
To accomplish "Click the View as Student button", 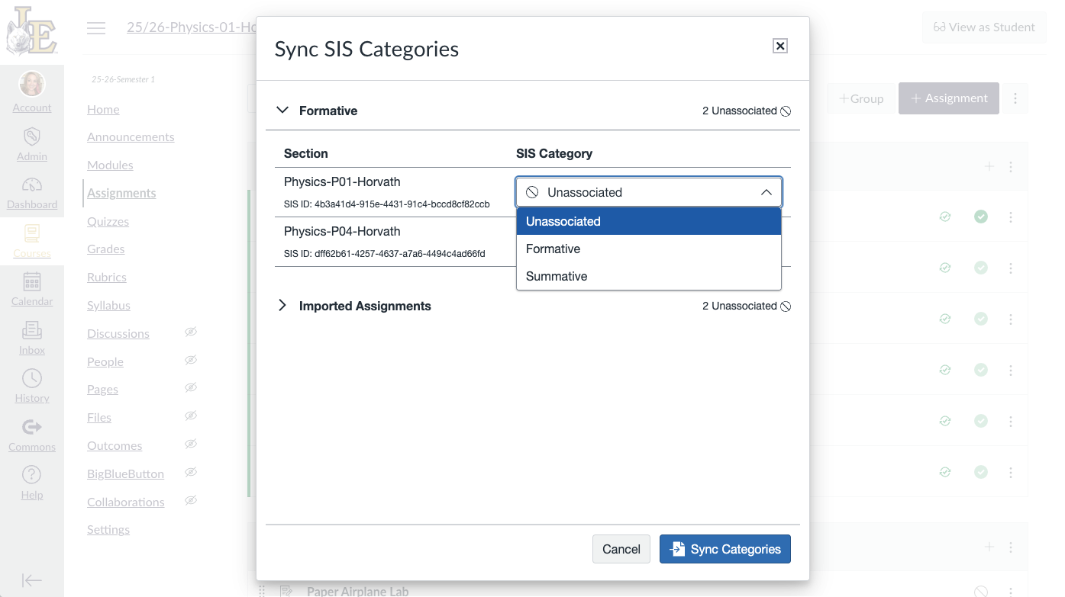I will (984, 27).
